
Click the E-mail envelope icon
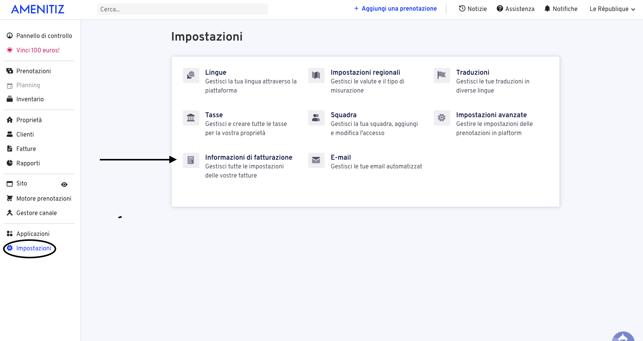click(x=316, y=160)
